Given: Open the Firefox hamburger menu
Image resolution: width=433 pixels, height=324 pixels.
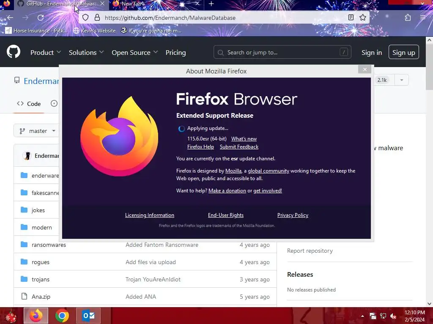Looking at the screenshot, I should (423, 18).
